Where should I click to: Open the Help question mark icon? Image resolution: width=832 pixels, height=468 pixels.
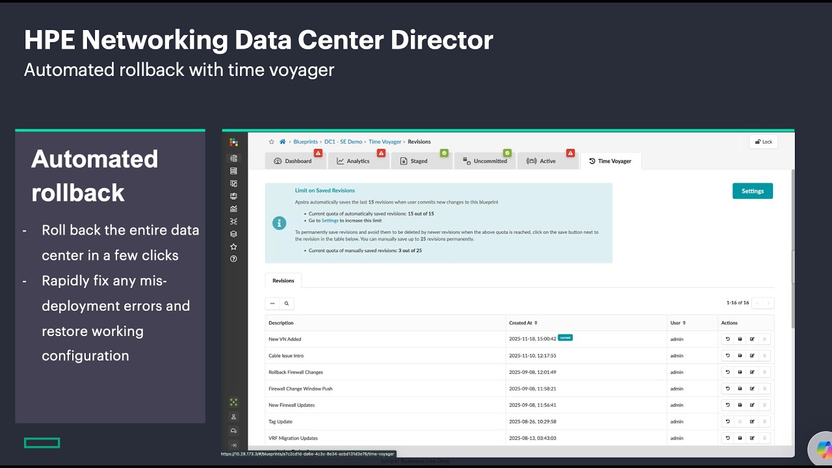click(x=234, y=259)
